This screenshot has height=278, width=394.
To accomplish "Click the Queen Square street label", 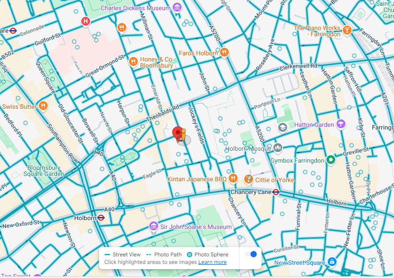I will [46, 77].
